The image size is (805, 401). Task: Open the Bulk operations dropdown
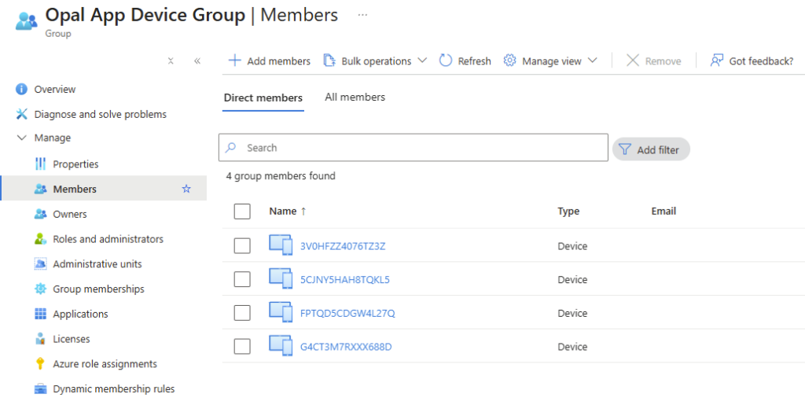pyautogui.click(x=375, y=61)
